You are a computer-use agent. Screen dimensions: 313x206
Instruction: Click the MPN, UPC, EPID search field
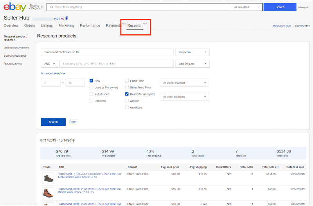(x=117, y=64)
